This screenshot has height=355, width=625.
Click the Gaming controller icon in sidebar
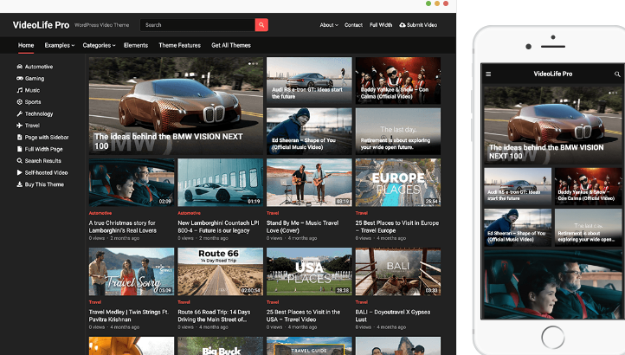point(20,79)
